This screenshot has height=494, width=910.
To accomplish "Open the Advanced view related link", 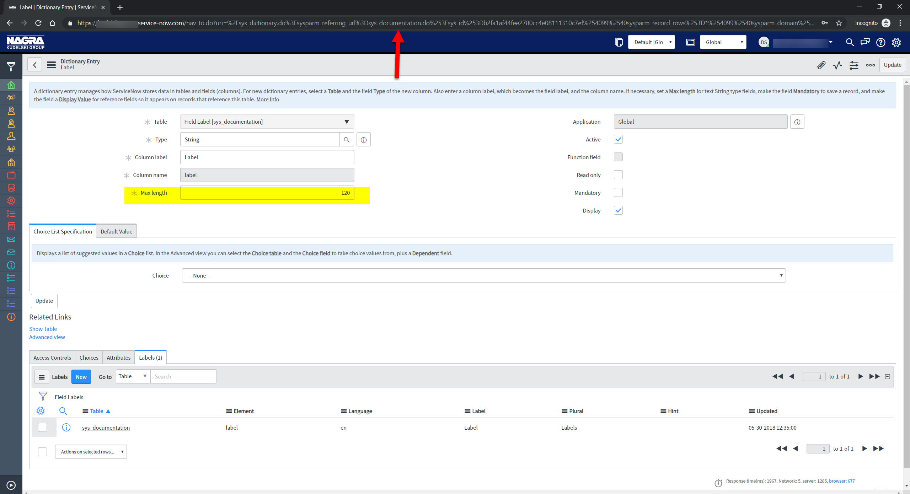I will pos(47,337).
